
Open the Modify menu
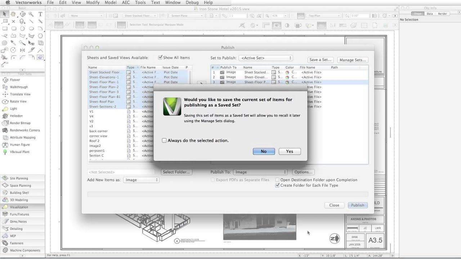coord(93,3)
